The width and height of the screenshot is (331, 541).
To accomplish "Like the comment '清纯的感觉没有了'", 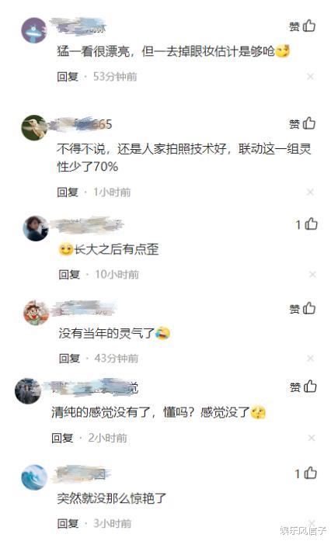I will click(303, 387).
